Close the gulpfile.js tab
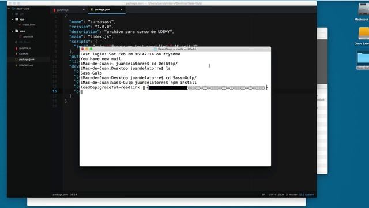Screen dimensions: 369x208 (84, 10)
